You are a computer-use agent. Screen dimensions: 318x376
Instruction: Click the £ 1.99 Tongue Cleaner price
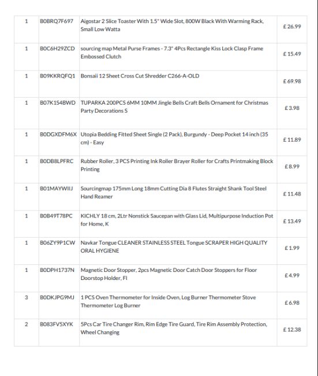[292, 248]
